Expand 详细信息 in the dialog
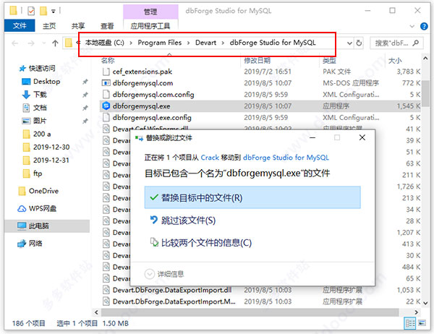Screen dimensions: 434x334 click(x=164, y=274)
